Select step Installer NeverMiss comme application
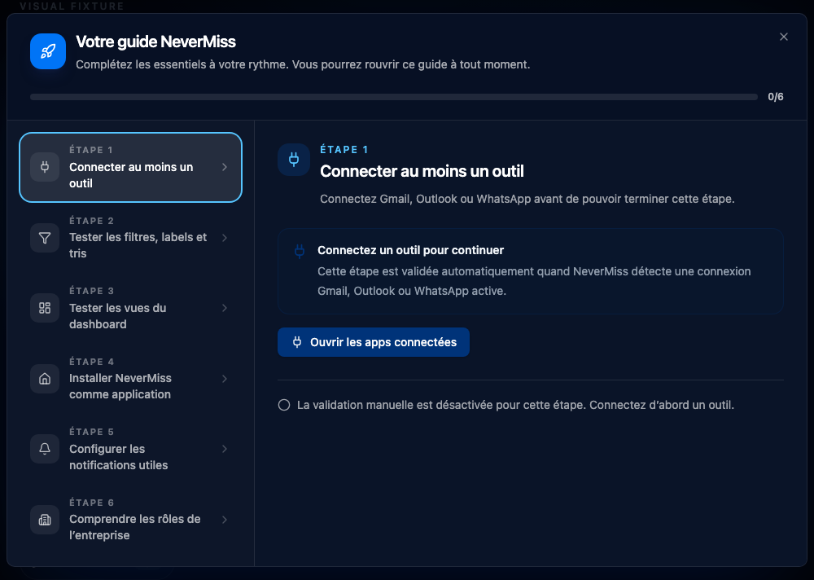This screenshot has height=580, width=814. coord(131,378)
